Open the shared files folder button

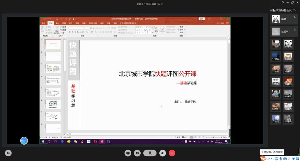pos(137,153)
